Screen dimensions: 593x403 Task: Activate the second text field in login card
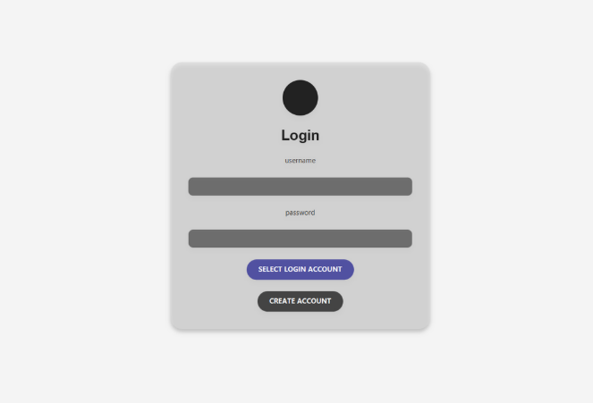pyautogui.click(x=300, y=239)
